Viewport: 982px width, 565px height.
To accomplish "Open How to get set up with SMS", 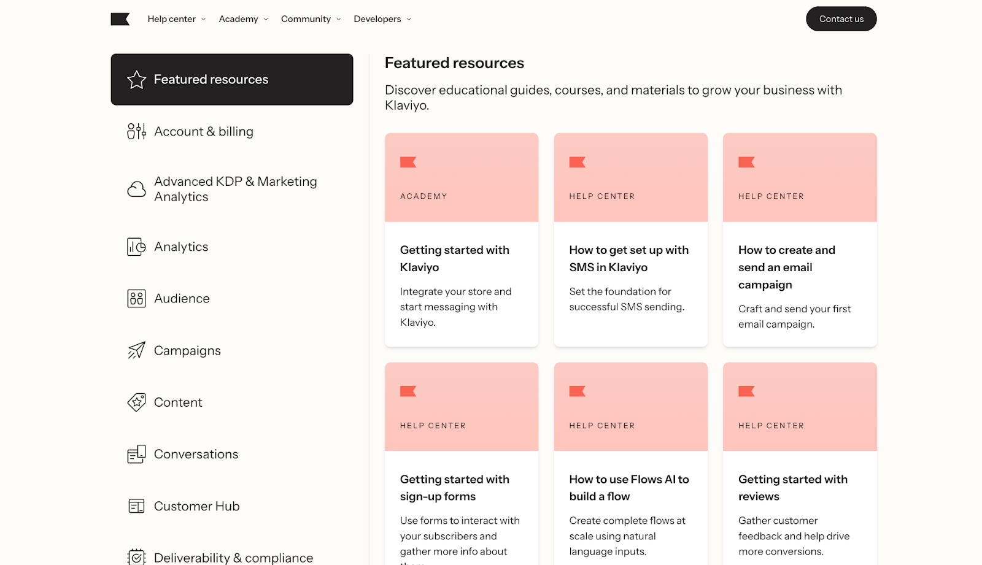I will [629, 258].
